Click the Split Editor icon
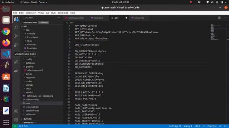This screenshot has height=128, width=229. tap(219, 18)
